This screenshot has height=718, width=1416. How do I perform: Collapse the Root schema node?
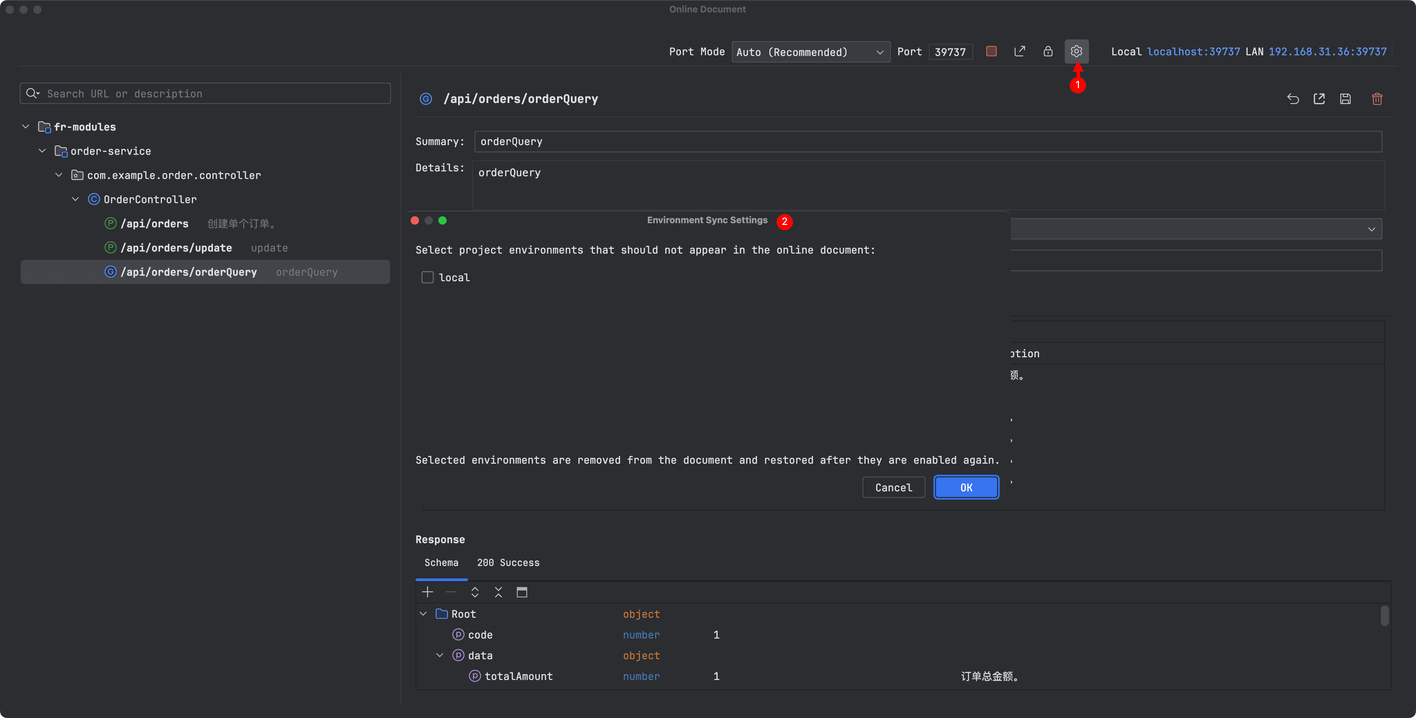tap(423, 614)
